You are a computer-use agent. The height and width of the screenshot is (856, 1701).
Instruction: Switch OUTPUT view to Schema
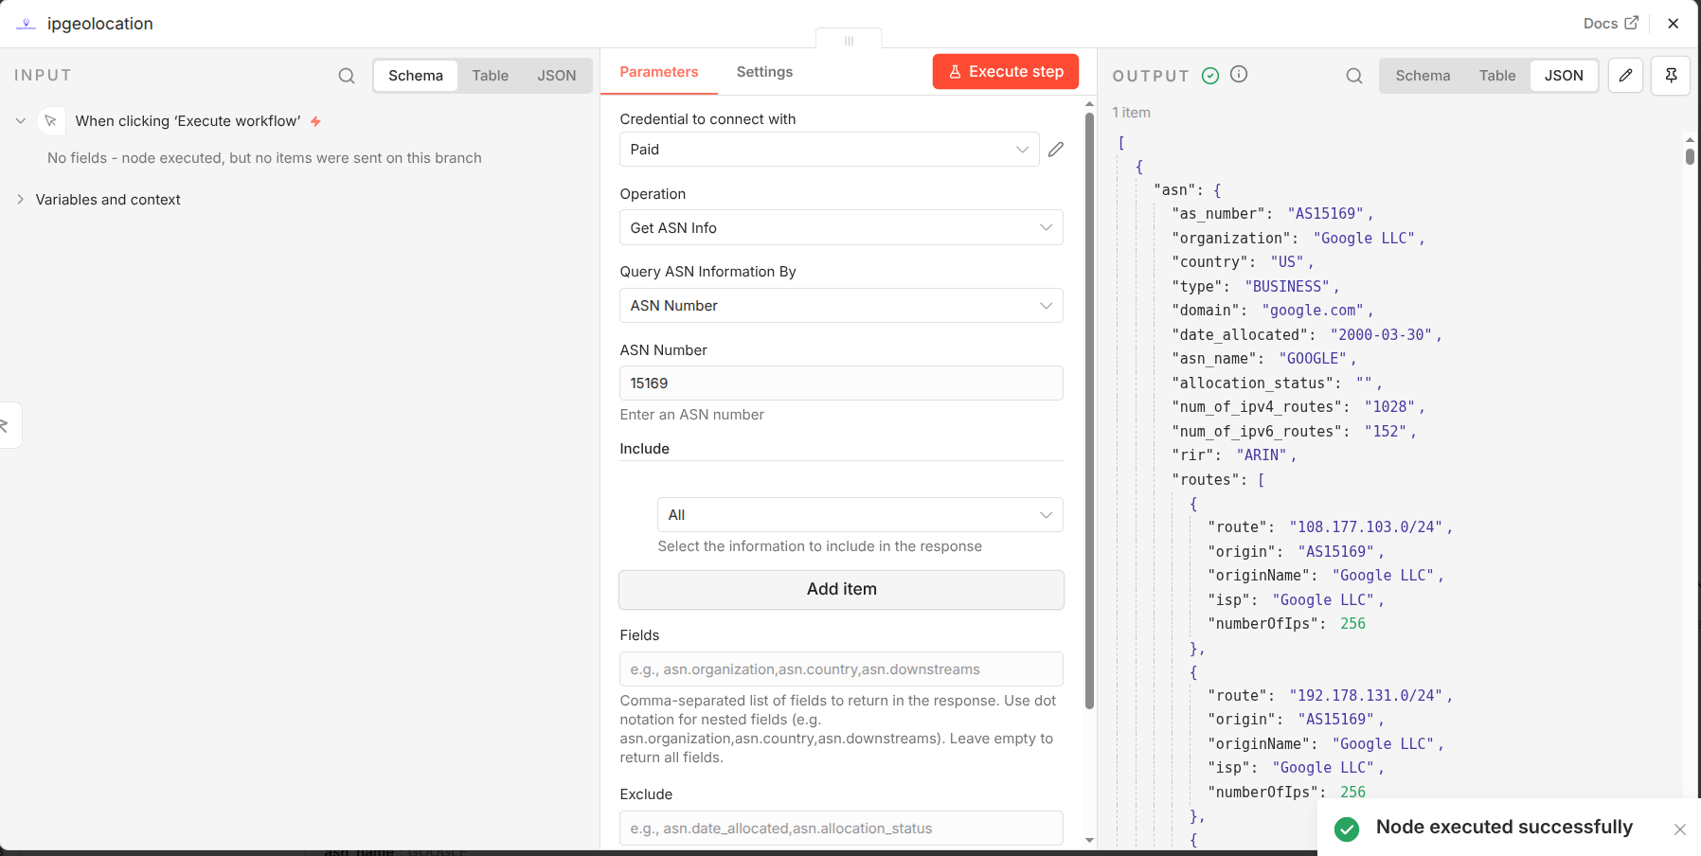click(1422, 76)
